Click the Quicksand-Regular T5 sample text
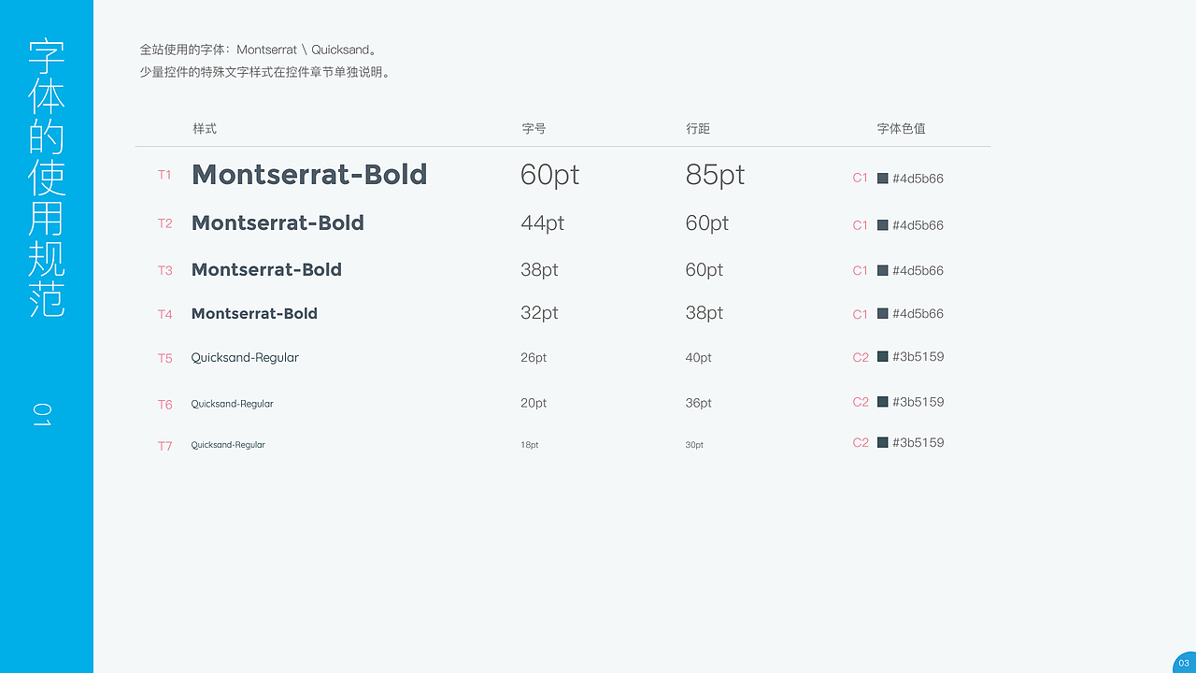The width and height of the screenshot is (1196, 673). [x=245, y=357]
